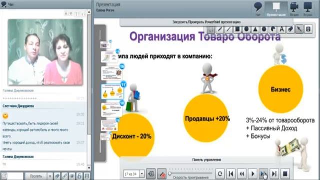
Task: Click the chat link chain icon
Action: pyautogui.click(x=65, y=176)
